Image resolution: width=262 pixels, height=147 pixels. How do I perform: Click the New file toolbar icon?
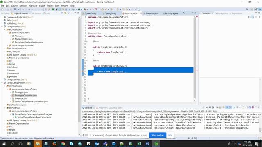[x=2, y=9]
